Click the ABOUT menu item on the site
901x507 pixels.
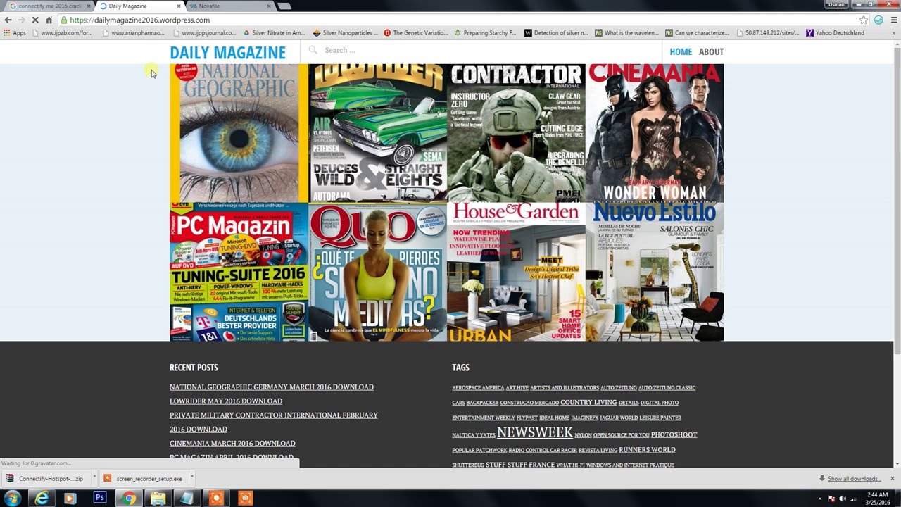(711, 51)
